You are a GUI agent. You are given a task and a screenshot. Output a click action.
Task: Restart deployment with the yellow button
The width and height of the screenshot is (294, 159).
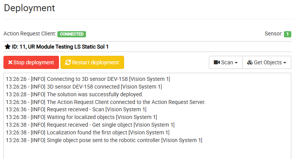coord(92,62)
